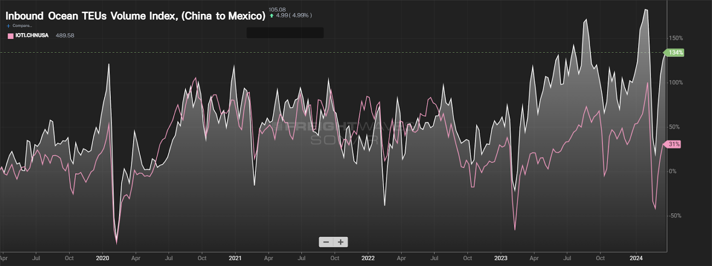The image size is (712, 266).
Task: Click the chart title Inbound Ocean TEUs Volume Index
Action: click(135, 16)
